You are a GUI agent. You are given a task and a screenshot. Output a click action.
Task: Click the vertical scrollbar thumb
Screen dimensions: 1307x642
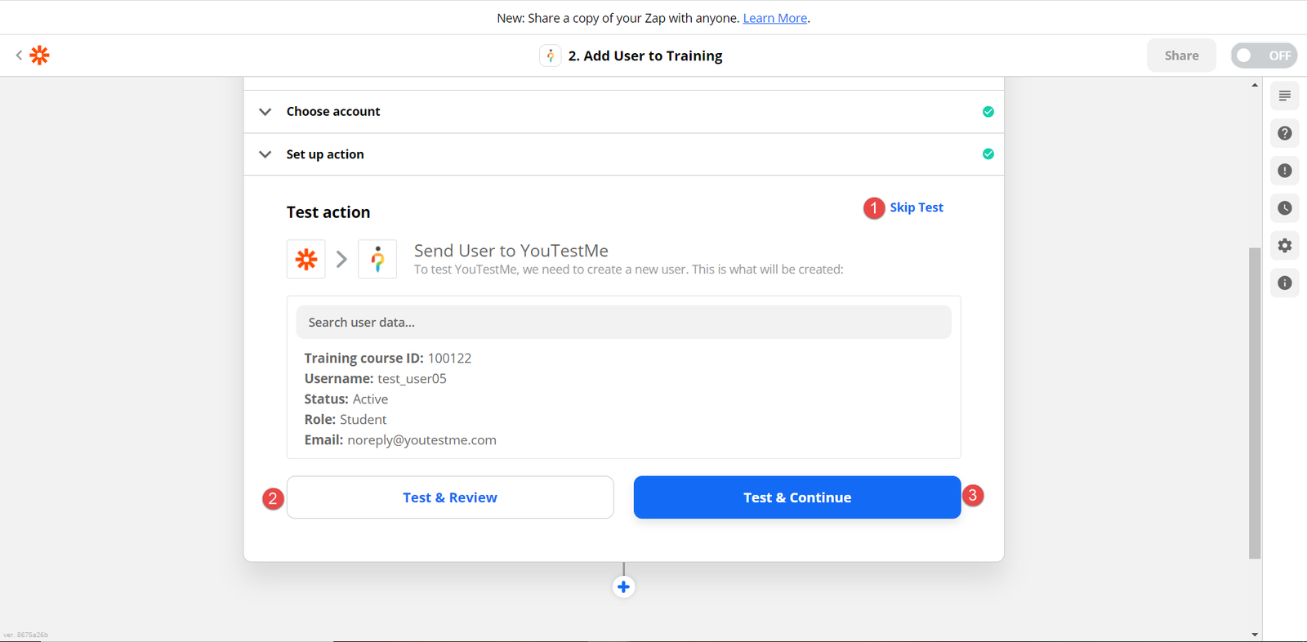tap(1255, 403)
